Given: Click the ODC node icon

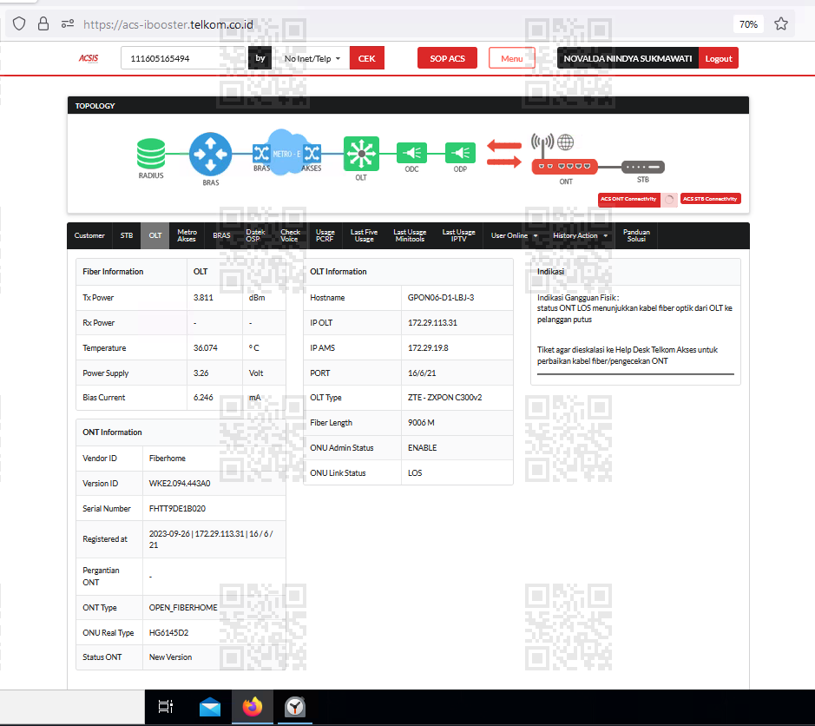Looking at the screenshot, I should (411, 153).
